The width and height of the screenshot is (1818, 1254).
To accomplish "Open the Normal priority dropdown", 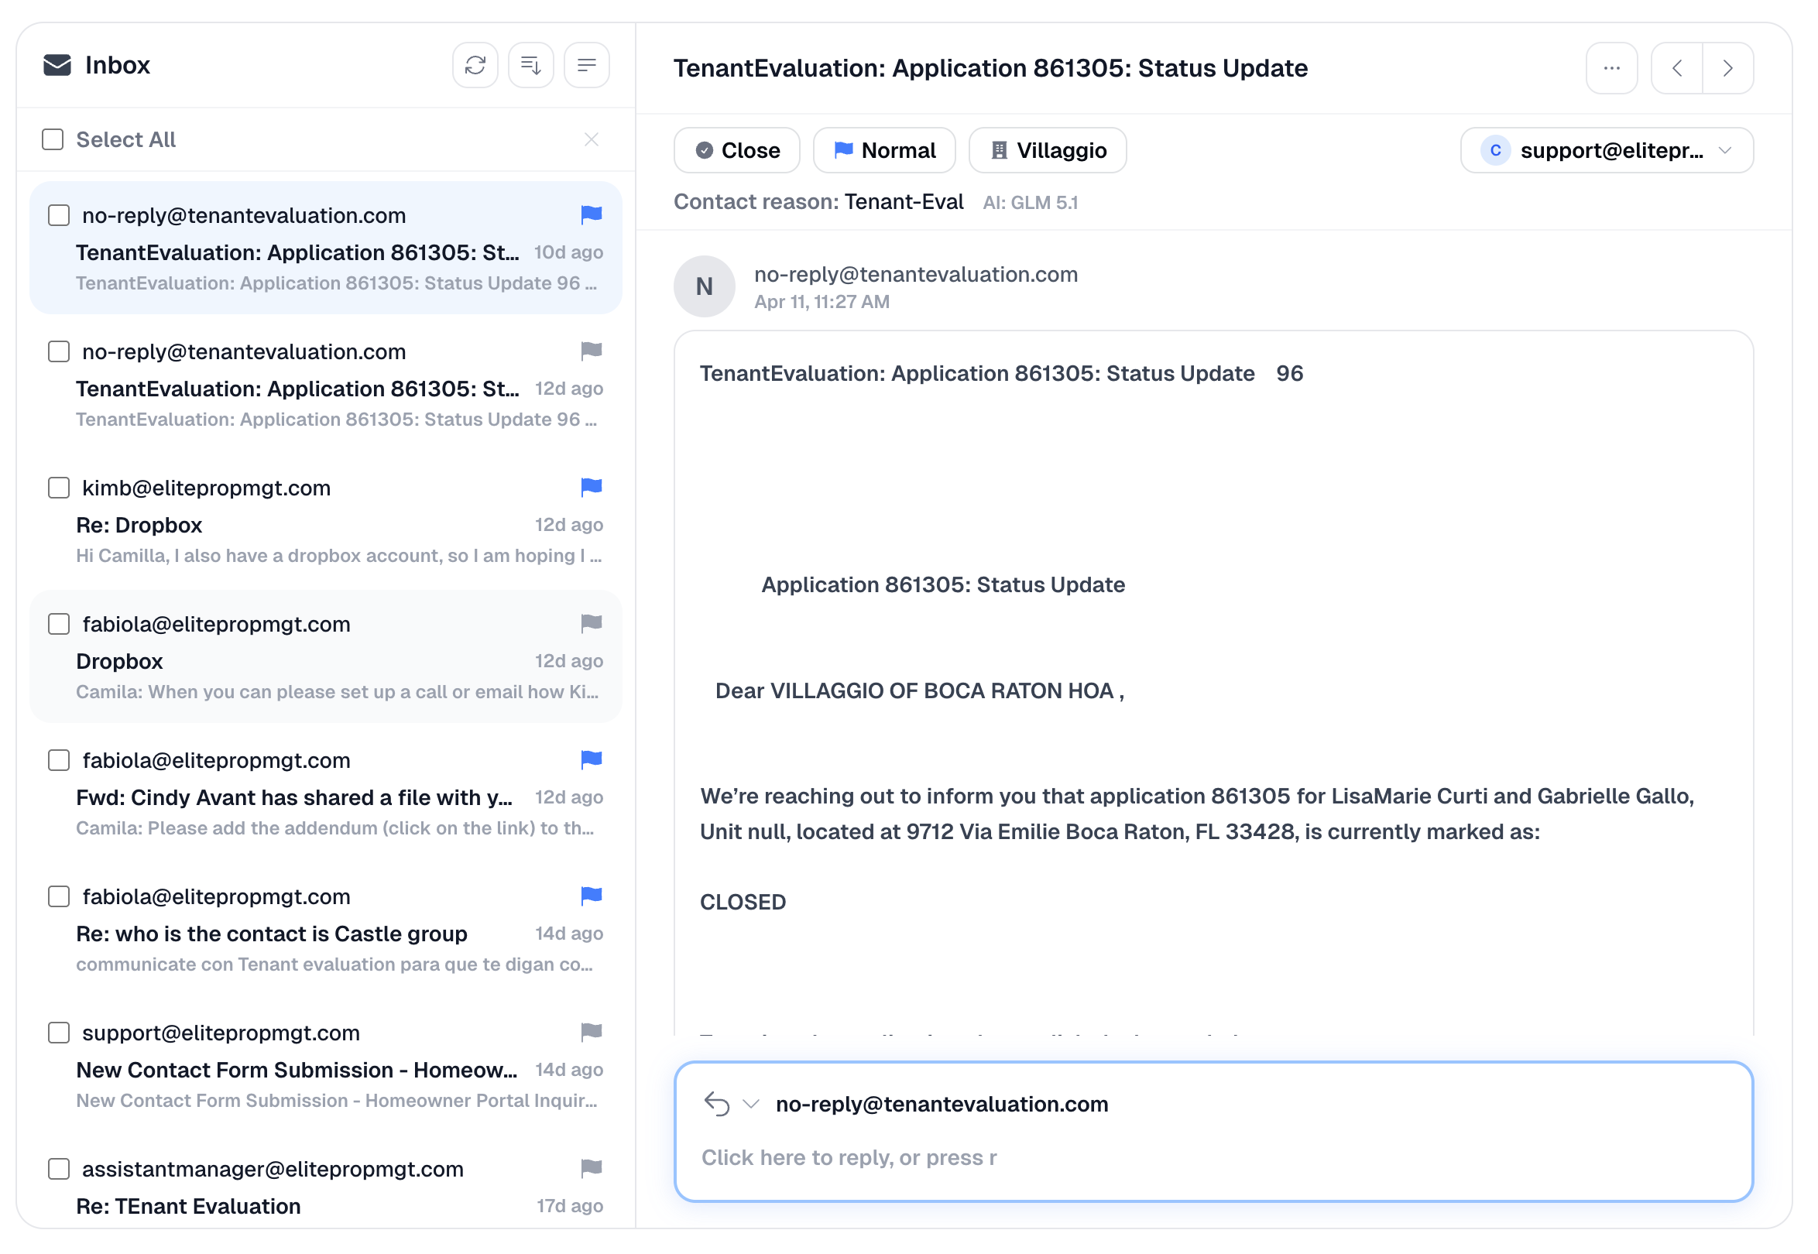I will coord(885,151).
